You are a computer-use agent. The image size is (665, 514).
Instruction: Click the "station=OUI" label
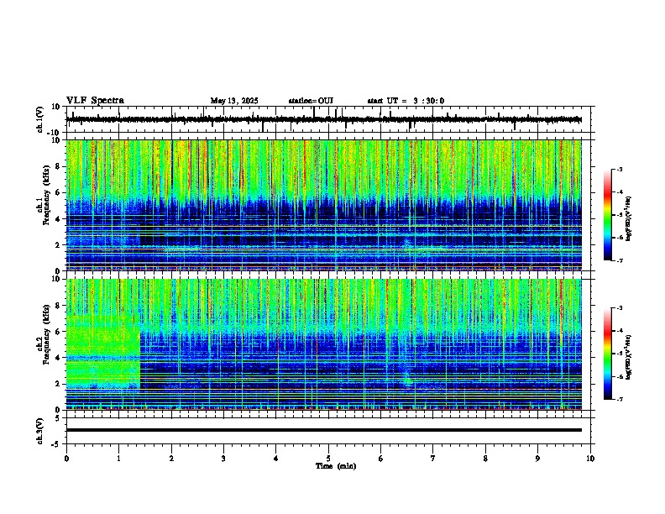point(311,101)
